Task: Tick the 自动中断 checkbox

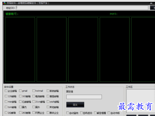Action: 109,113
